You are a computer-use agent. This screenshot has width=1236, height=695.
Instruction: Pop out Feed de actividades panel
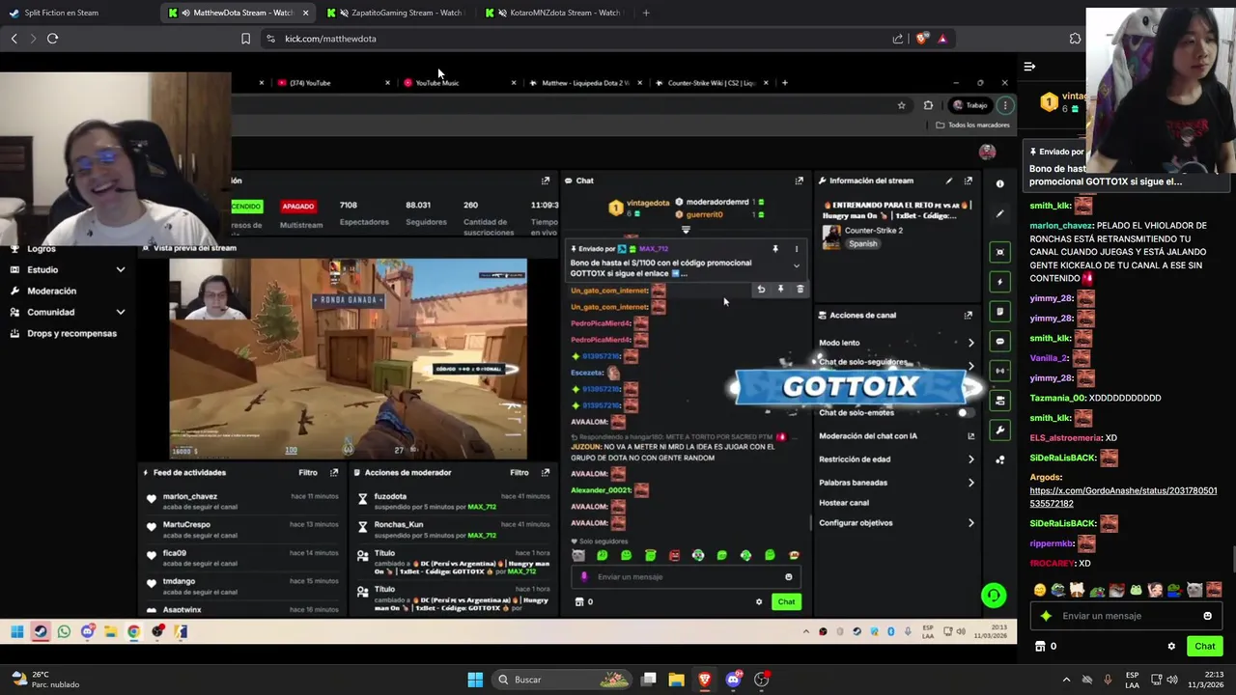(334, 473)
